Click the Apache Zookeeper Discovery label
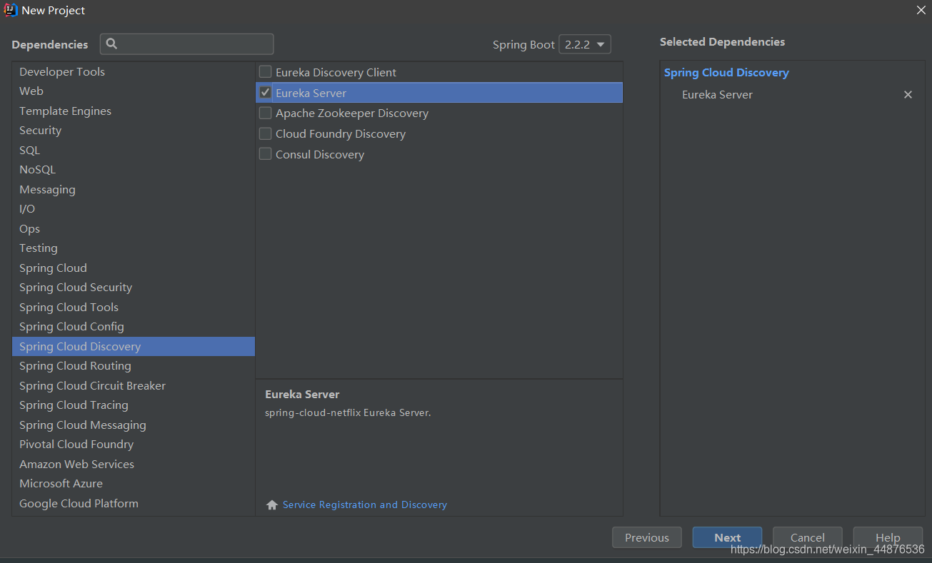This screenshot has width=932, height=563. click(352, 113)
